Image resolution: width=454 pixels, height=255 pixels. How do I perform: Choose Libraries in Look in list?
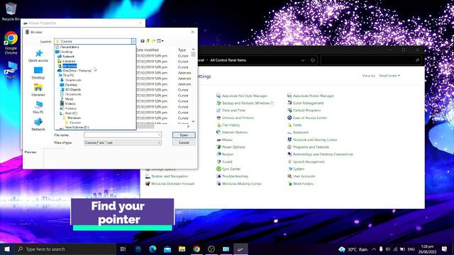69,61
